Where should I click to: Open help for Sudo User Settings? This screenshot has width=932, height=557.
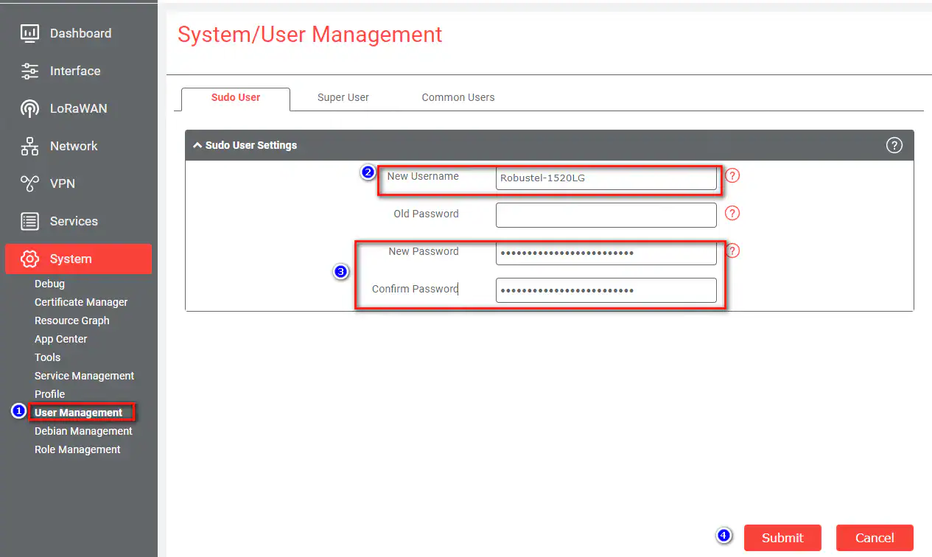point(894,145)
